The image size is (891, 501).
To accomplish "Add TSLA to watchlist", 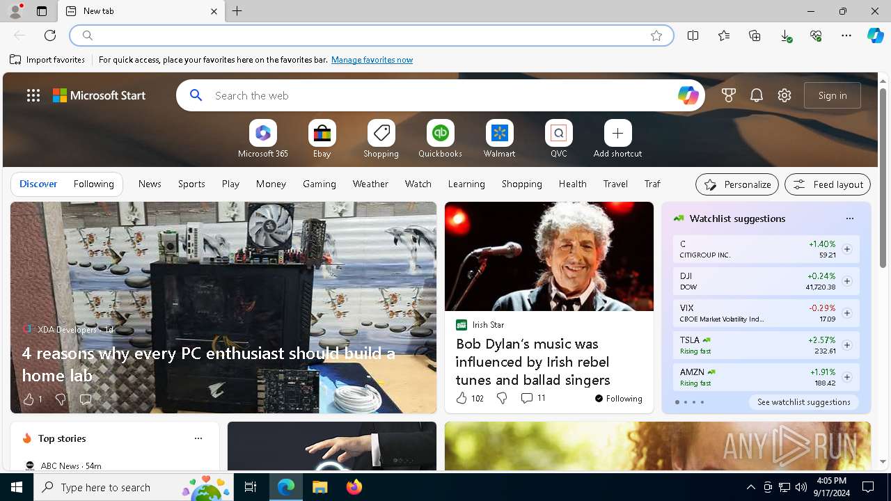I will click(846, 345).
